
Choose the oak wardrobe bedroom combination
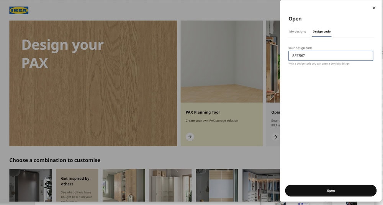coord(124,185)
